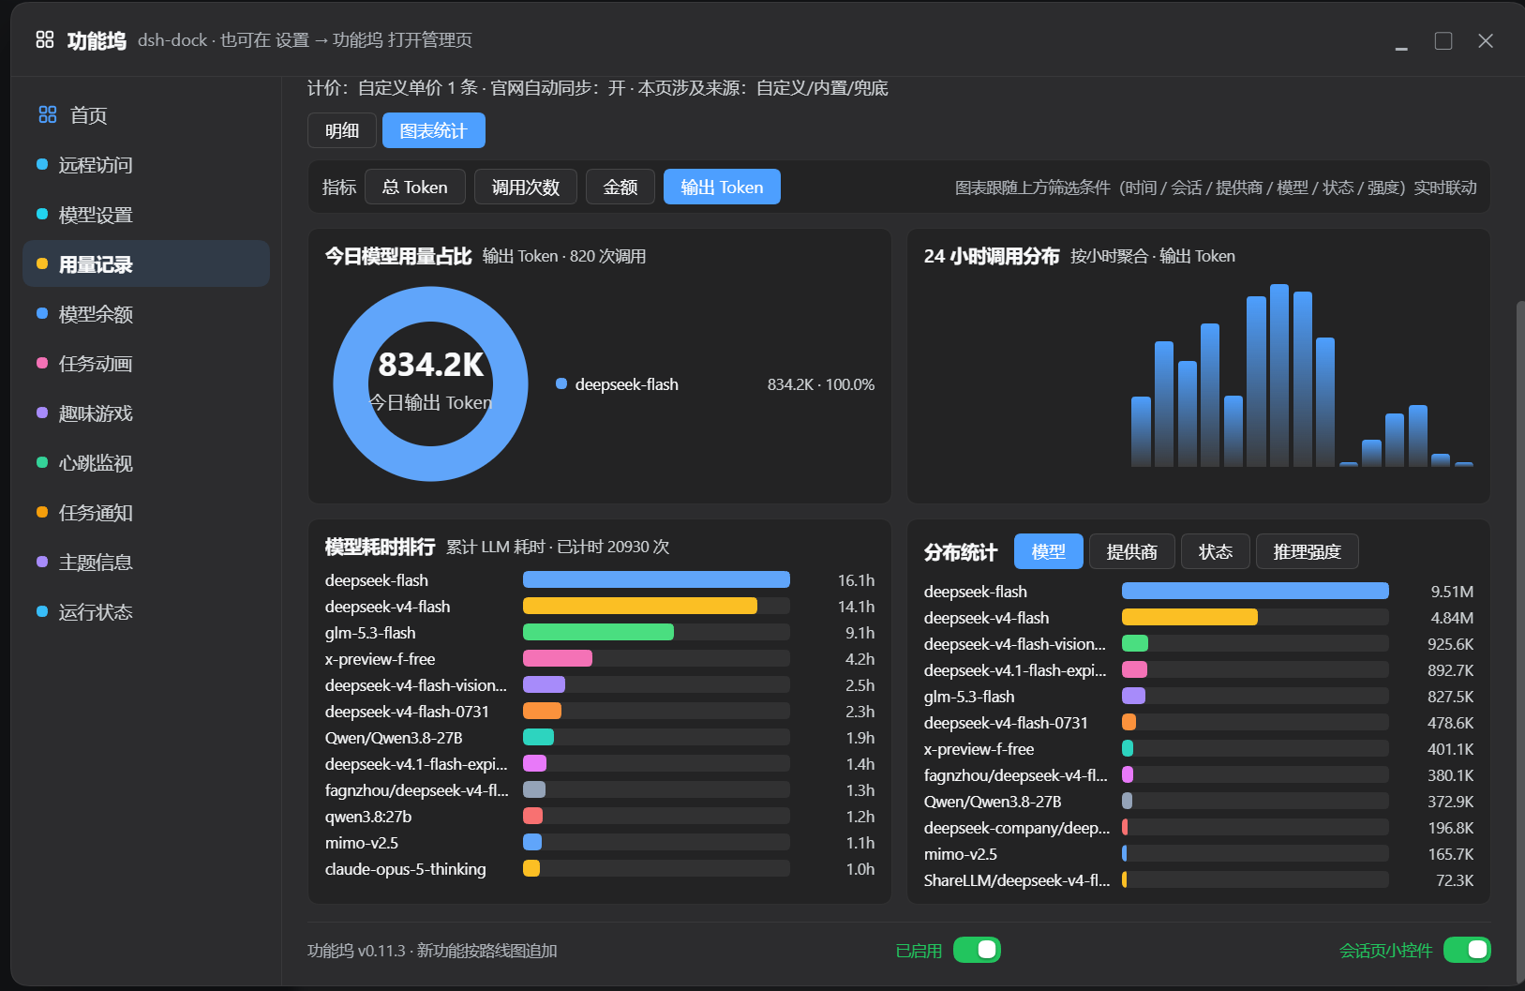The height and width of the screenshot is (991, 1525).
Task: Click the blue dot beside 运行状态
Action: pyautogui.click(x=42, y=611)
